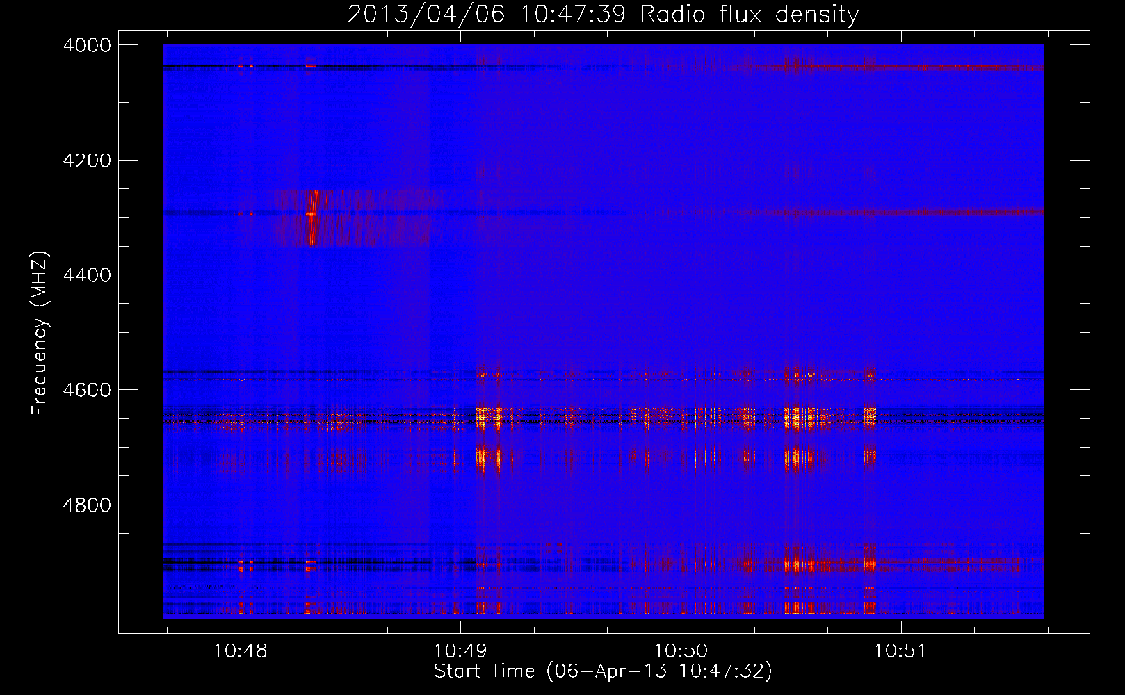1125x695 pixels.
Task: Click the plot title '2013/04/06 10:47:39 Radio flux density'
Action: pyautogui.click(x=603, y=14)
